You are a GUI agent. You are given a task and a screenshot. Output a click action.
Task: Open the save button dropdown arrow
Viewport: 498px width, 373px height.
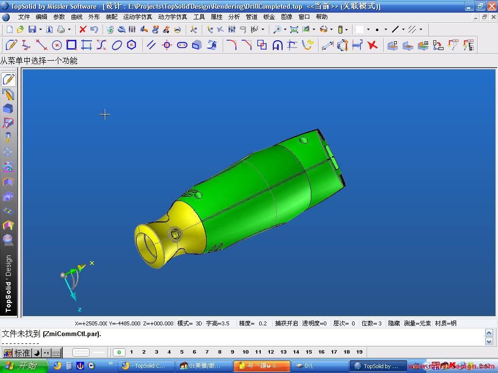click(40, 30)
